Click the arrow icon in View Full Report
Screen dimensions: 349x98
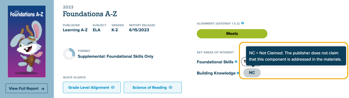pos(43,88)
